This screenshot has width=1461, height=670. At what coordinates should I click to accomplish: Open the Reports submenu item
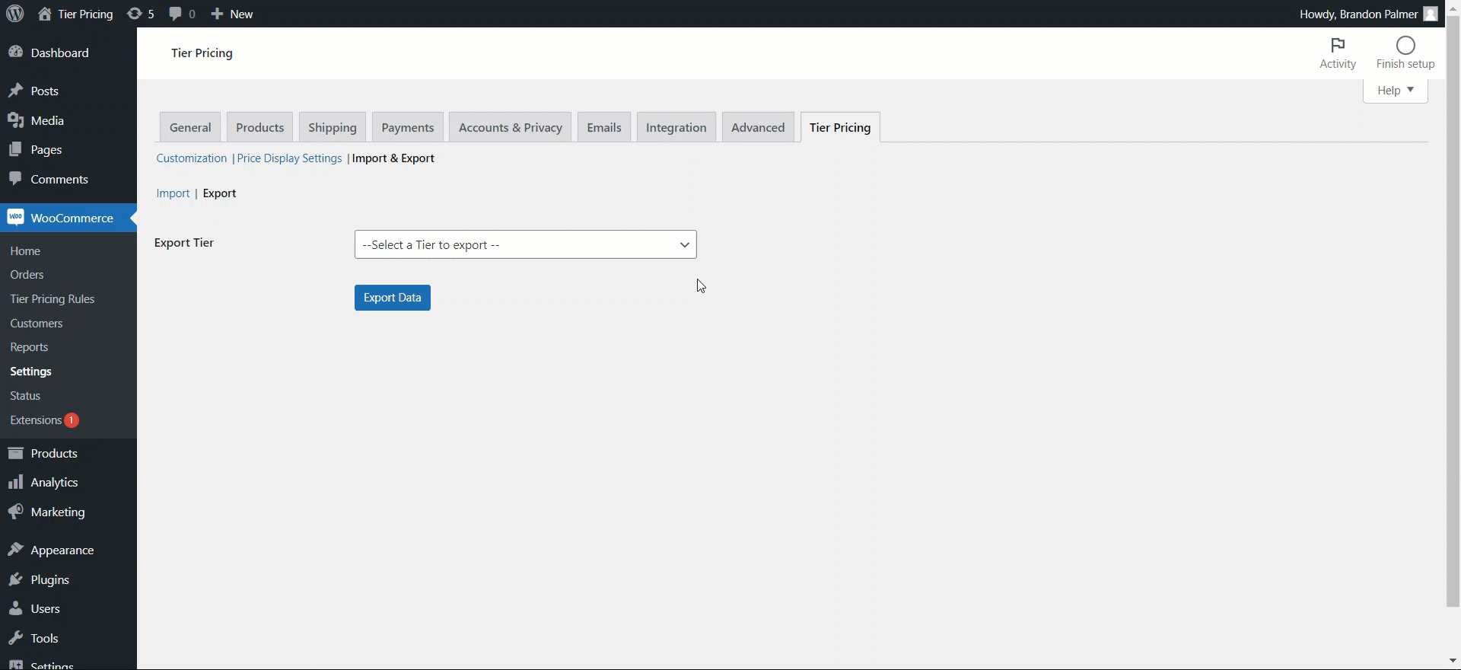click(x=29, y=347)
